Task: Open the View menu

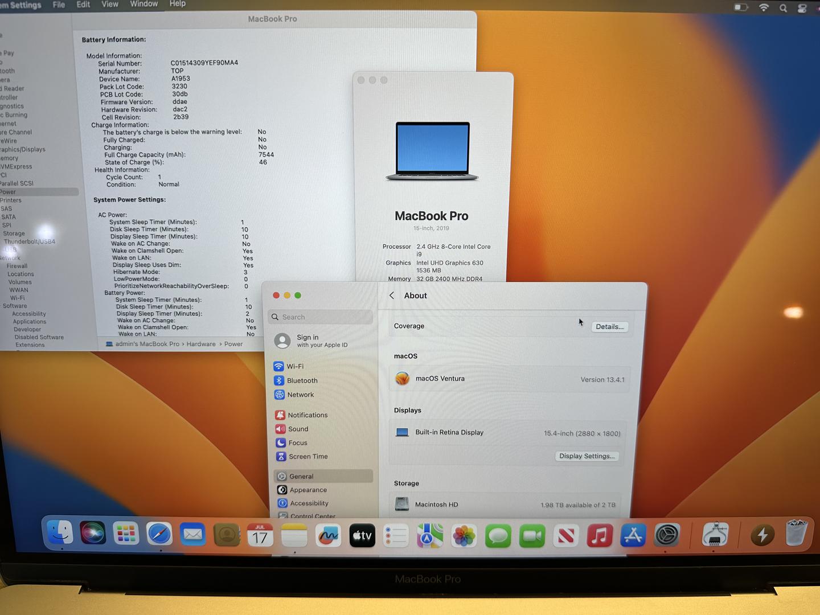Action: (110, 4)
